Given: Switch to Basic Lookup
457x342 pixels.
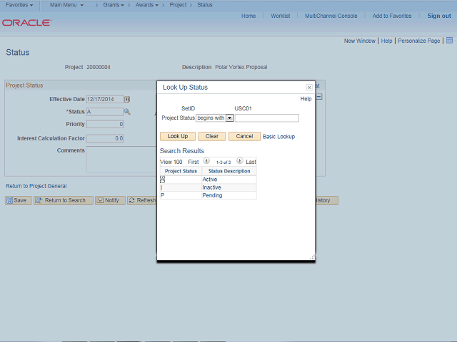Looking at the screenshot, I should pyautogui.click(x=278, y=137).
